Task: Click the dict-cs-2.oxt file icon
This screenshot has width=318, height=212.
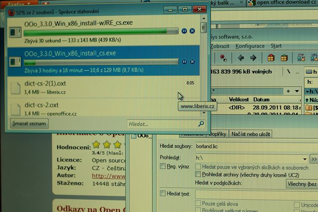Action: (x=16, y=109)
